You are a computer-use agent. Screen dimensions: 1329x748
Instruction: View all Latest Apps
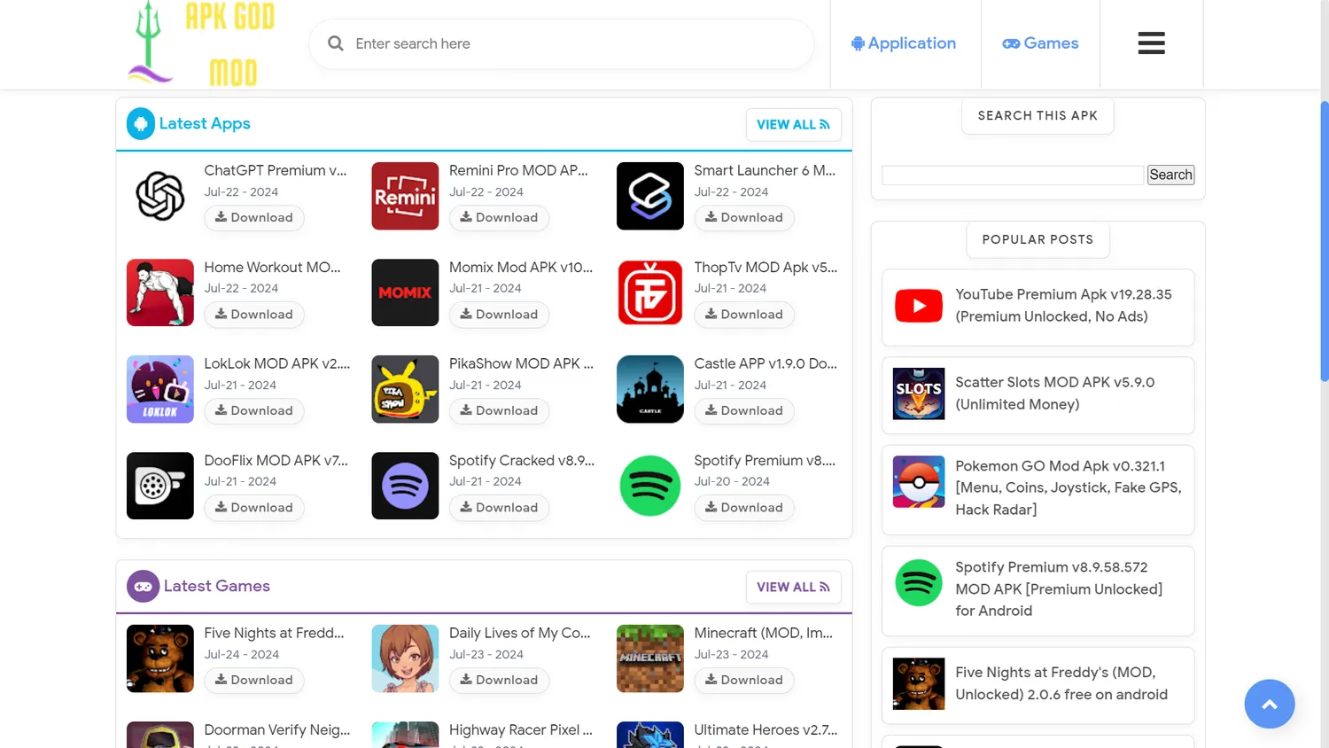point(793,125)
